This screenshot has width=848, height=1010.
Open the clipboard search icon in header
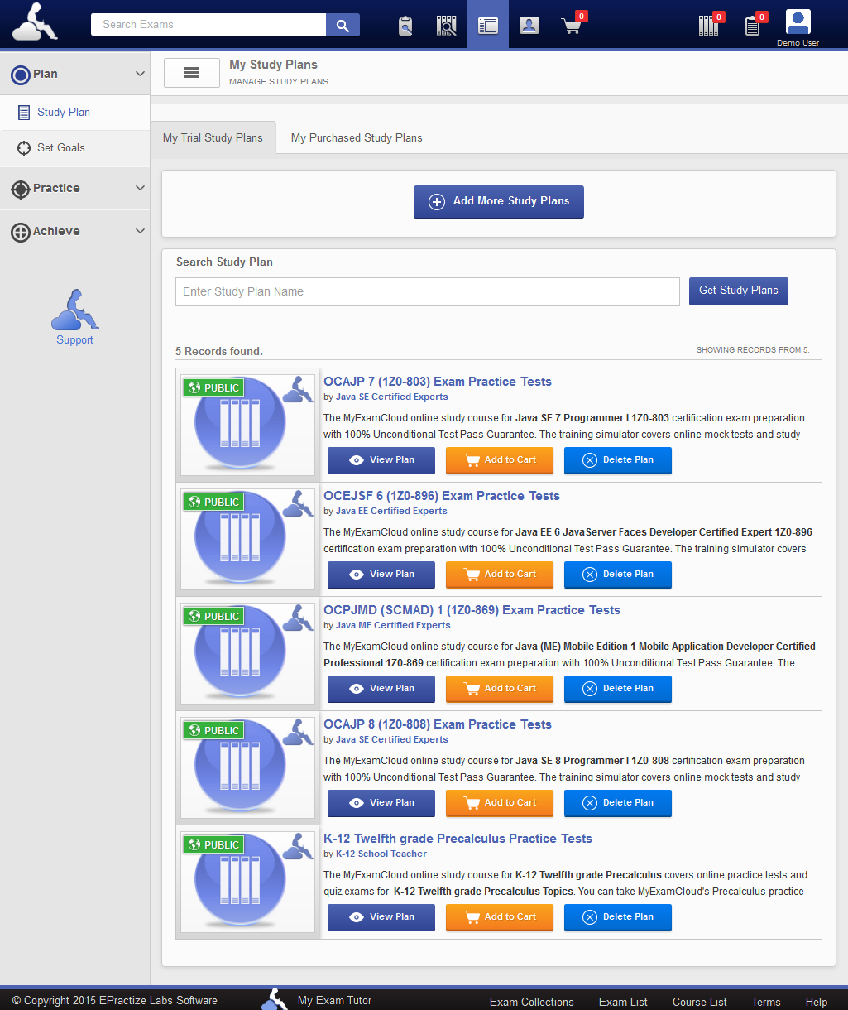coord(405,26)
